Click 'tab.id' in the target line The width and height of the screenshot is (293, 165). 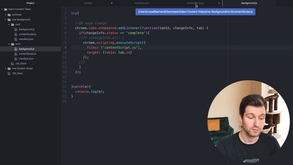click(124, 52)
